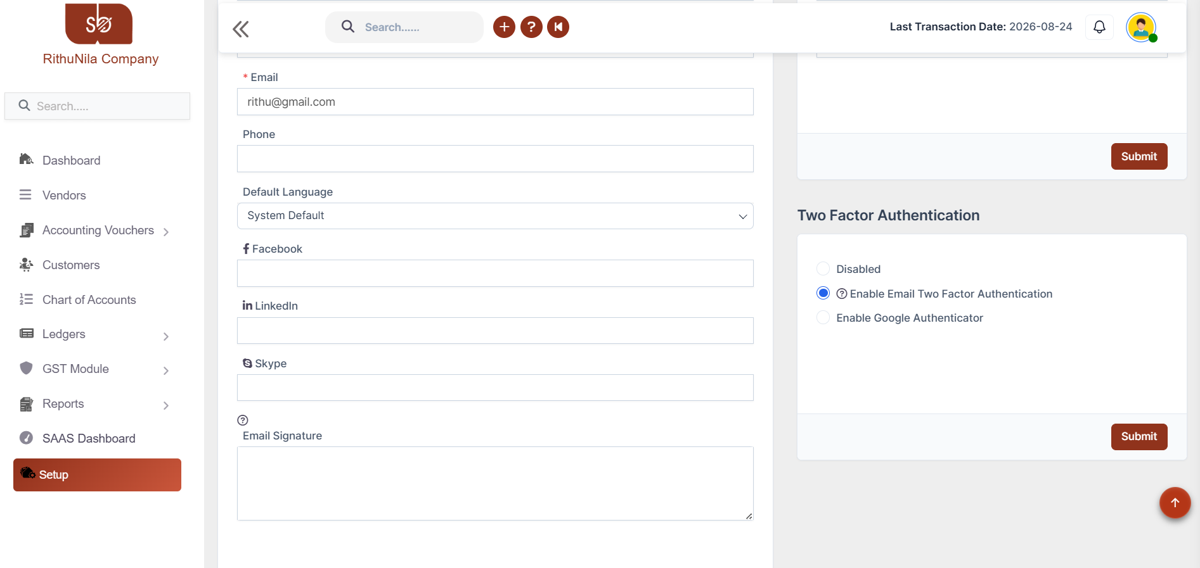Click the Vendors list icon

coord(25,194)
